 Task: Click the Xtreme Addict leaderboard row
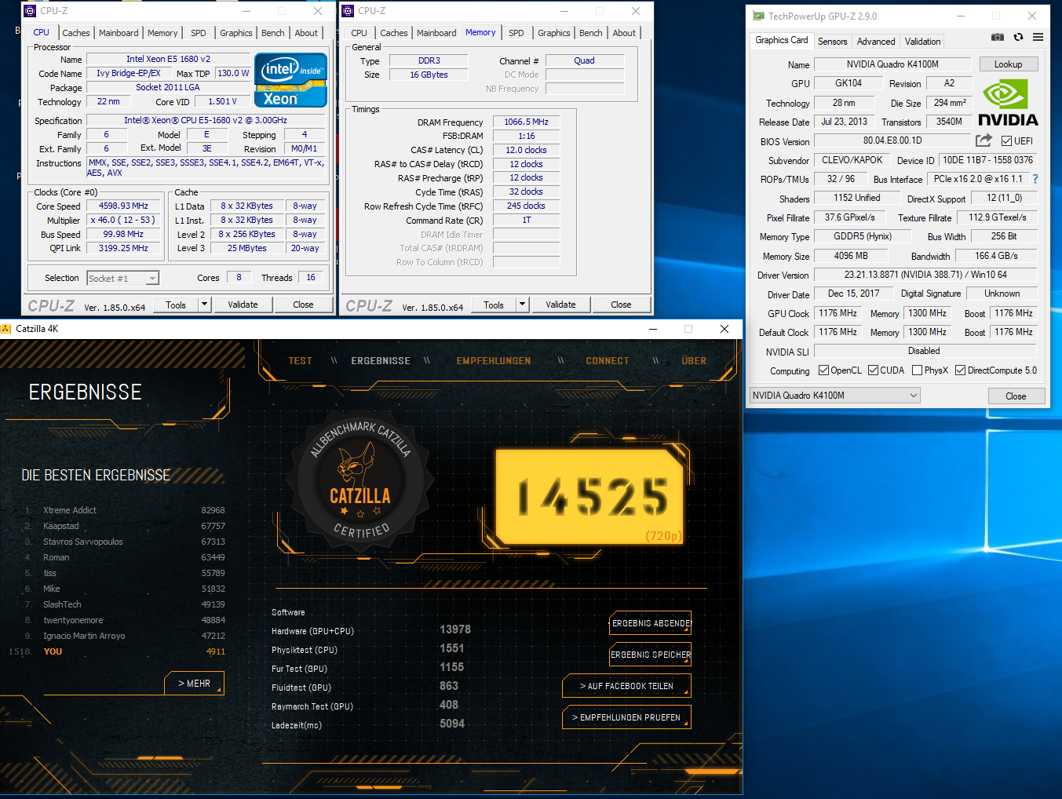(125, 510)
